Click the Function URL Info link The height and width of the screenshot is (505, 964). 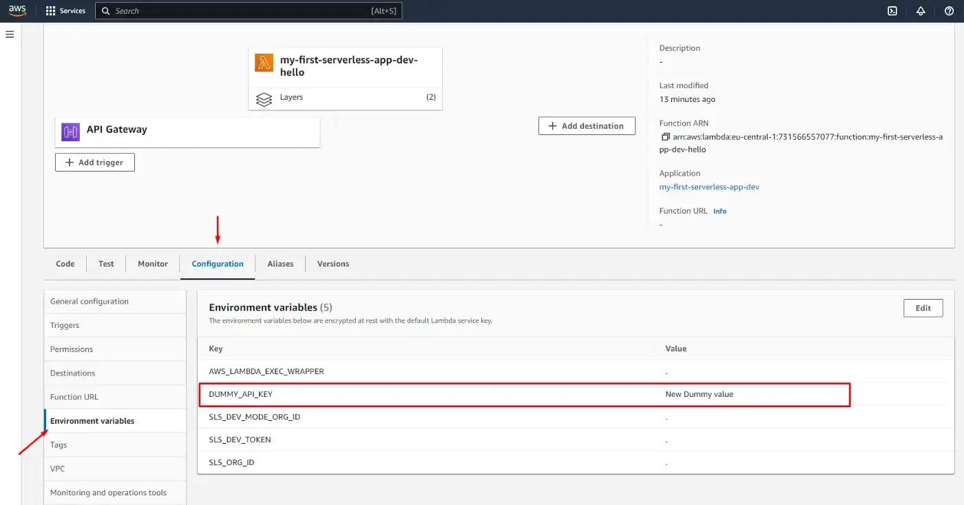pyautogui.click(x=720, y=212)
